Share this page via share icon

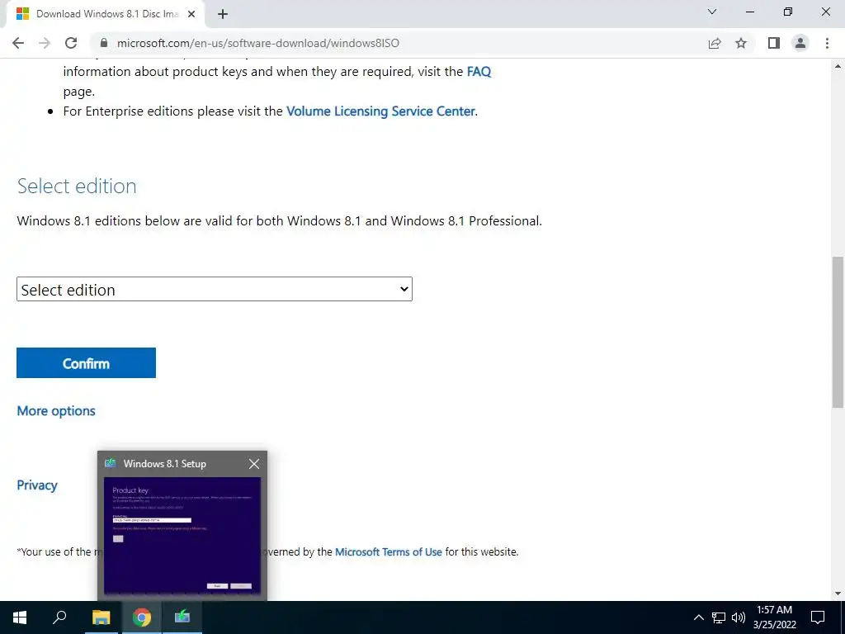[715, 43]
